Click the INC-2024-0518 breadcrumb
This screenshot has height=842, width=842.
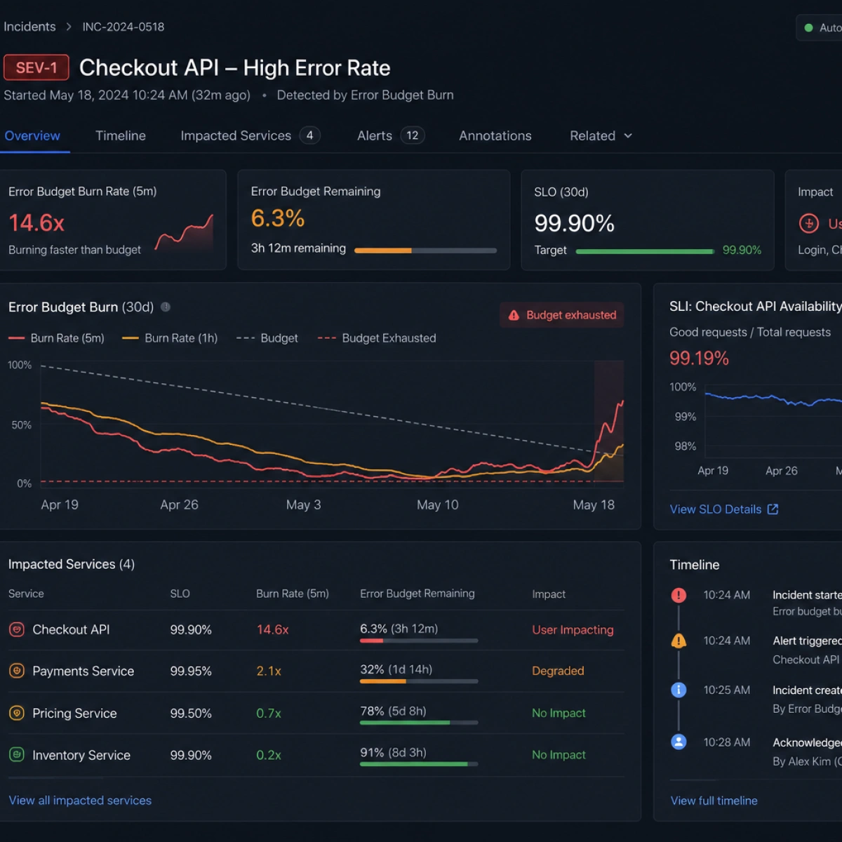pos(123,27)
